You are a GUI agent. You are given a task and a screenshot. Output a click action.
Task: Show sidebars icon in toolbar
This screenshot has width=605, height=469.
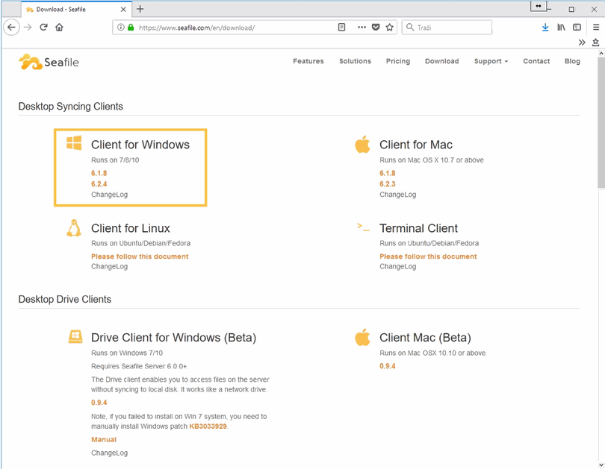click(577, 28)
